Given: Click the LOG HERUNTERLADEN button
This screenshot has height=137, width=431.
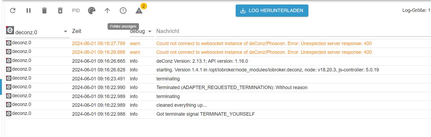Looking at the screenshot, I should click(272, 11).
